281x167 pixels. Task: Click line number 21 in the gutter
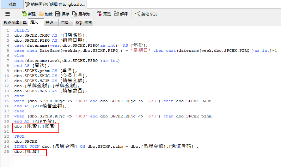tap(7, 132)
